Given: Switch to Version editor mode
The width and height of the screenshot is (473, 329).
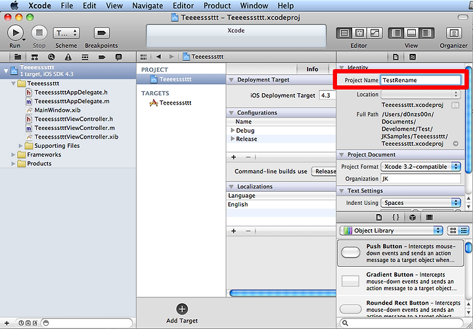Looking at the screenshot, I should click(374, 33).
